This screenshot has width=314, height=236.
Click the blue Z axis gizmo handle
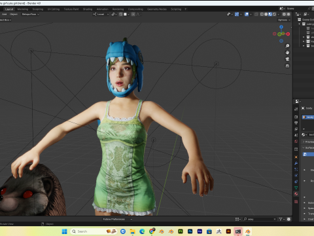281,27
